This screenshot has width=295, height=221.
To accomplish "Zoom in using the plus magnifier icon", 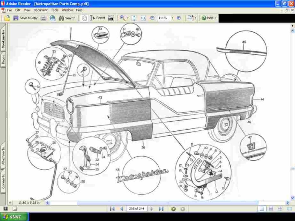I will point(178,18).
